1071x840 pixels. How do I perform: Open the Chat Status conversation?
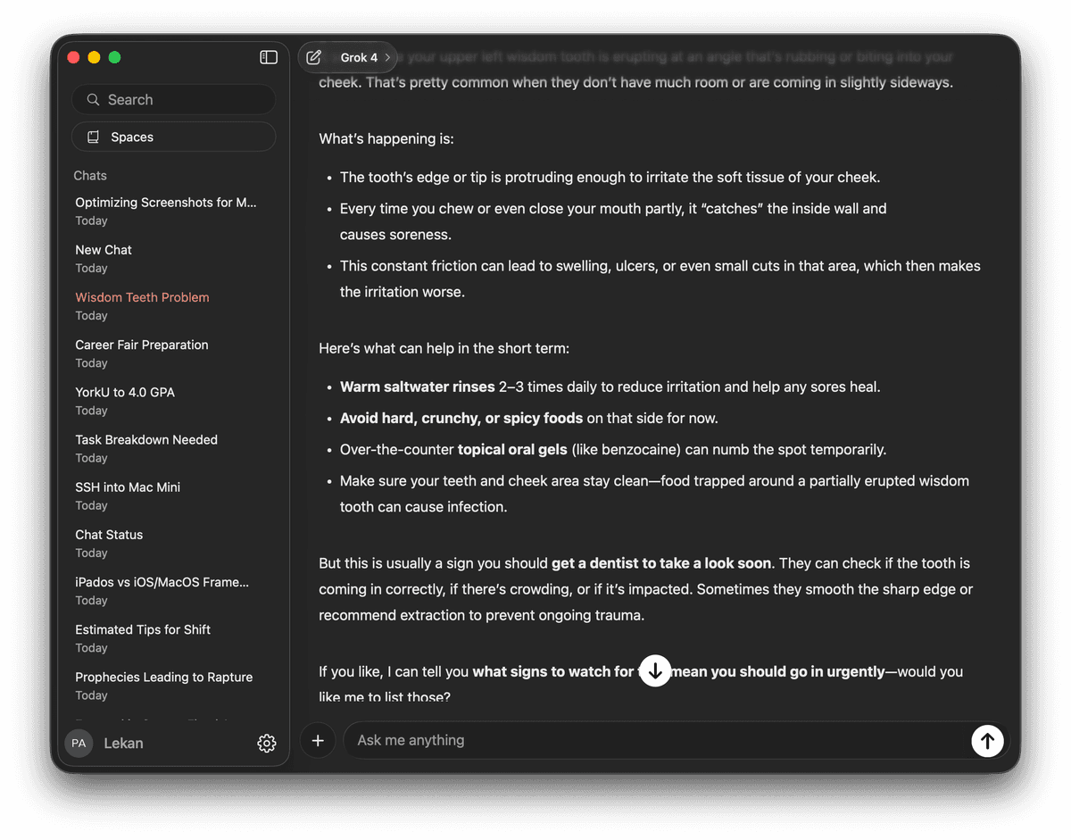click(109, 542)
